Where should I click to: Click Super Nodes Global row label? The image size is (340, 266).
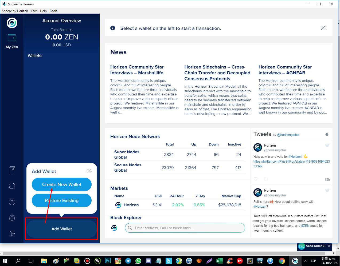coord(127,155)
